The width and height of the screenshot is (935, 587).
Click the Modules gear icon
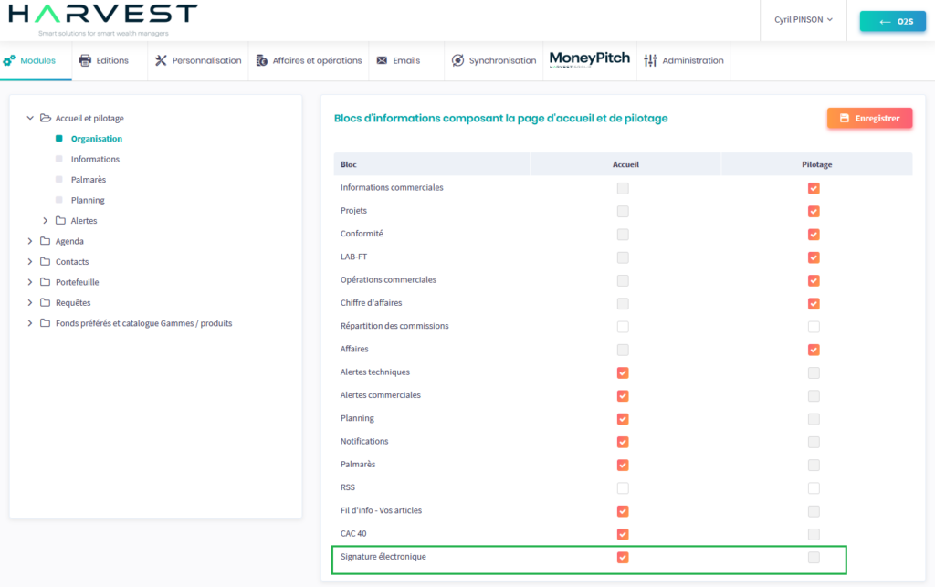[9, 61]
